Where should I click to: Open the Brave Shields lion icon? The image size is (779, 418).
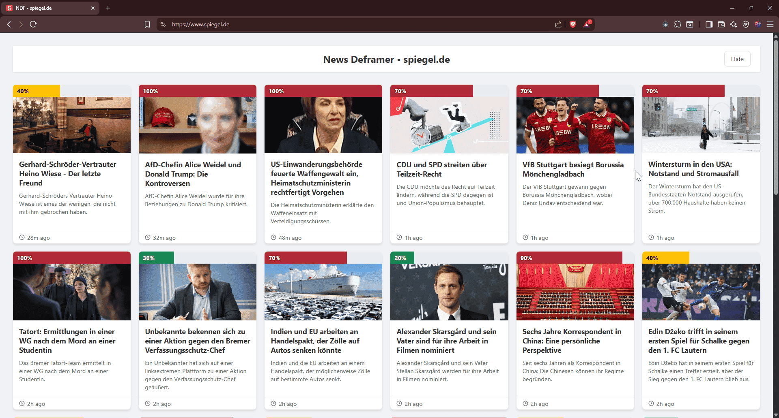click(x=573, y=24)
